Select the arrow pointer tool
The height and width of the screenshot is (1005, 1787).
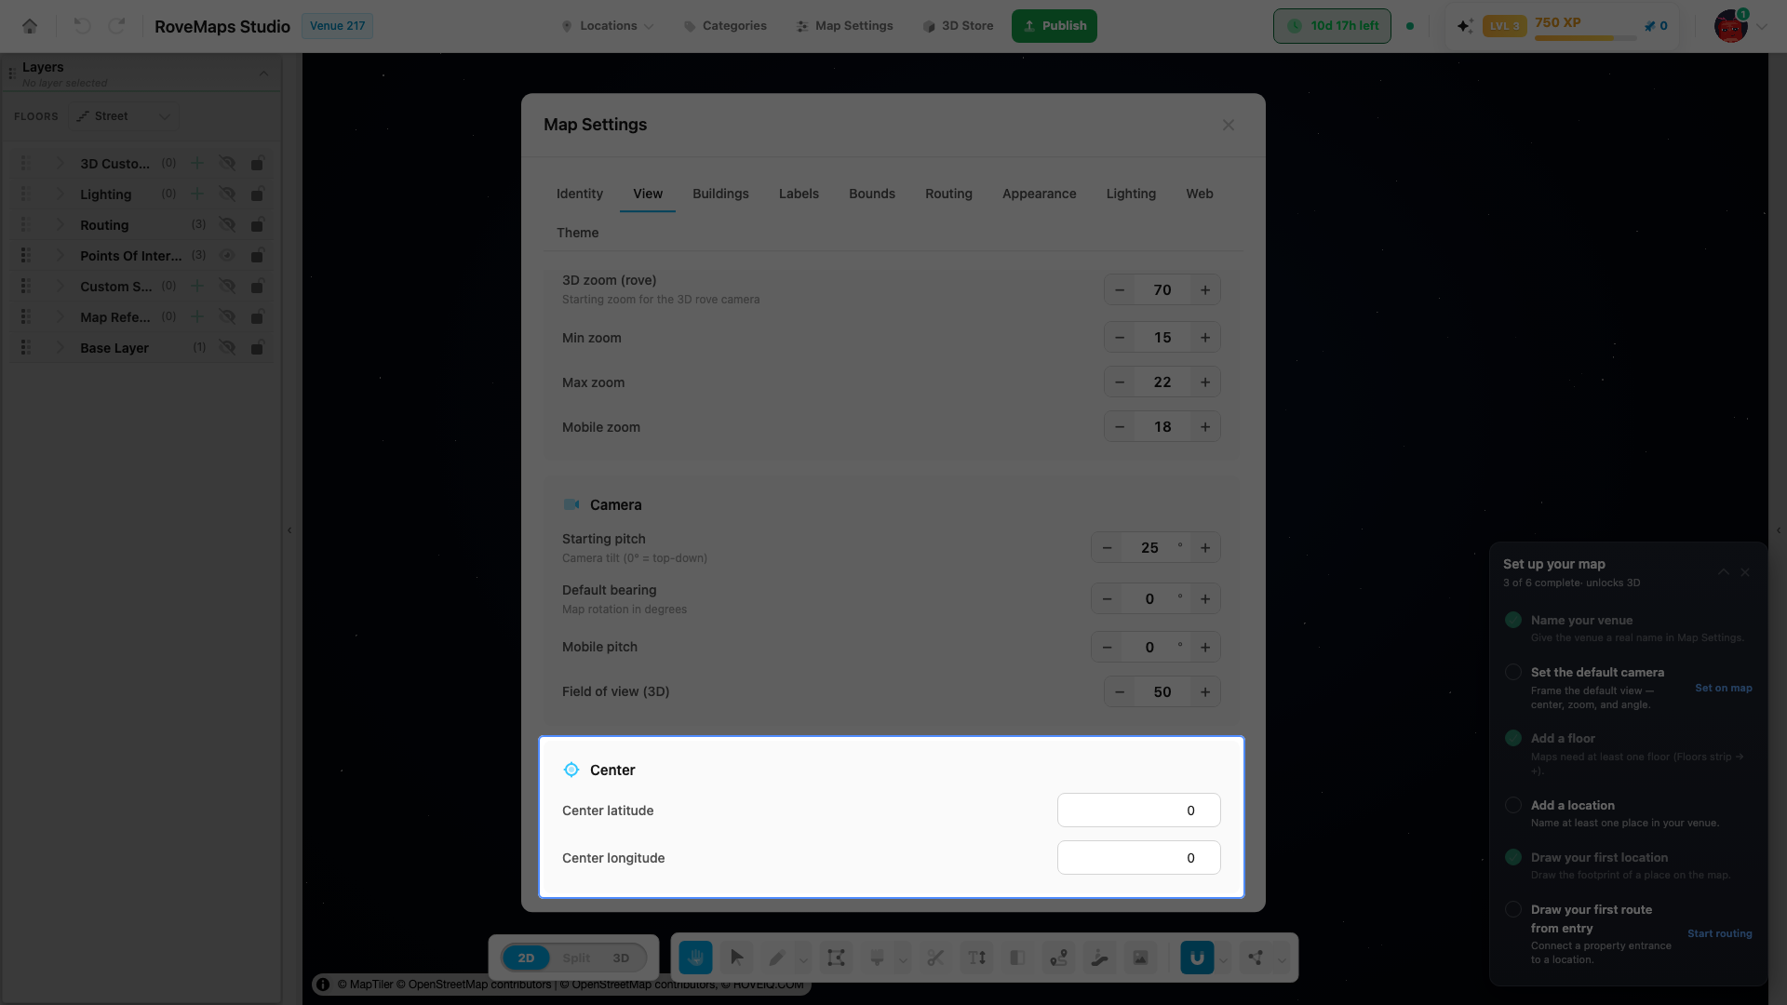737,958
